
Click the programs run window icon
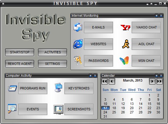(12, 88)
